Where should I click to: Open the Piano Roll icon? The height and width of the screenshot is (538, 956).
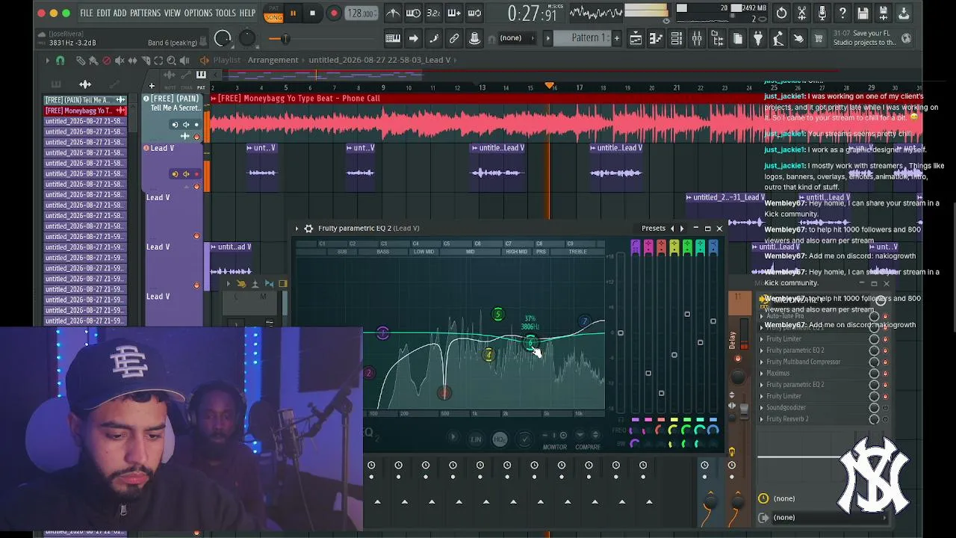click(x=656, y=39)
